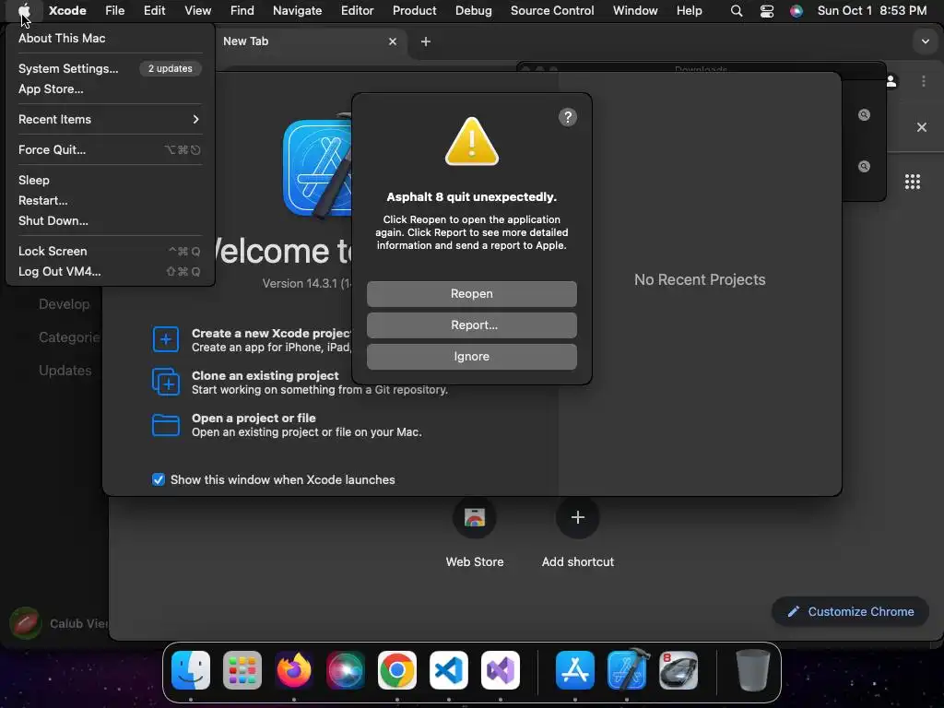Image resolution: width=944 pixels, height=708 pixels.
Task: Click Updates in the App Store sidebar
Action: (x=65, y=371)
